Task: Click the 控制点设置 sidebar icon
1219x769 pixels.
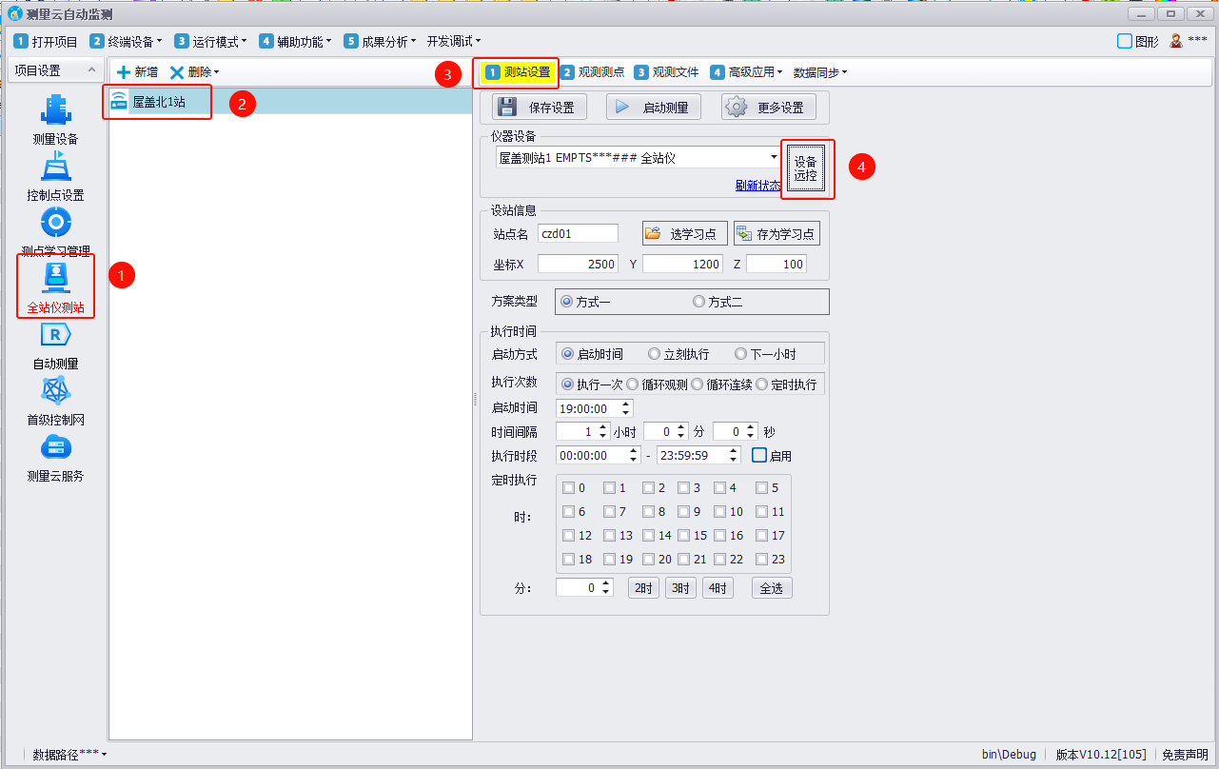Action: point(55,167)
